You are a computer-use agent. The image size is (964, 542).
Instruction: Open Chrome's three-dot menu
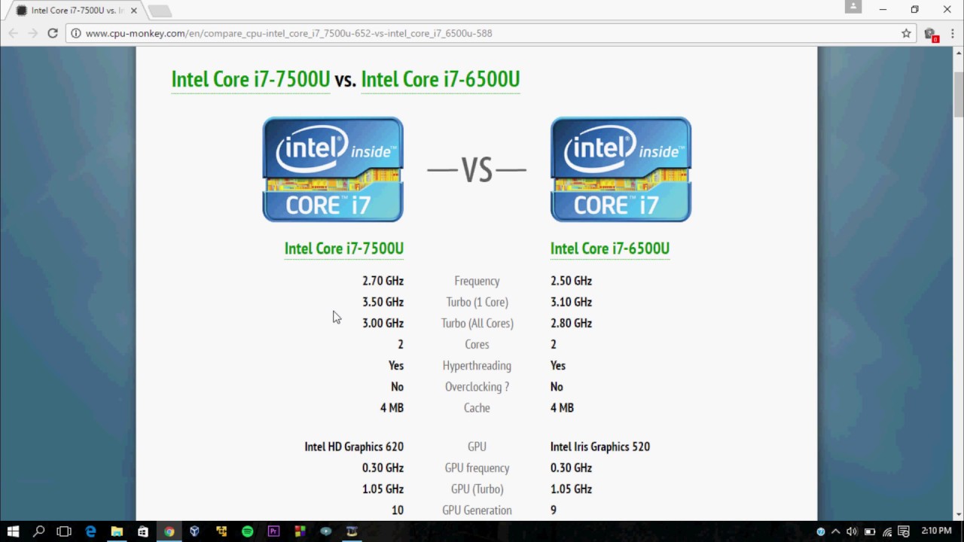pos(952,33)
